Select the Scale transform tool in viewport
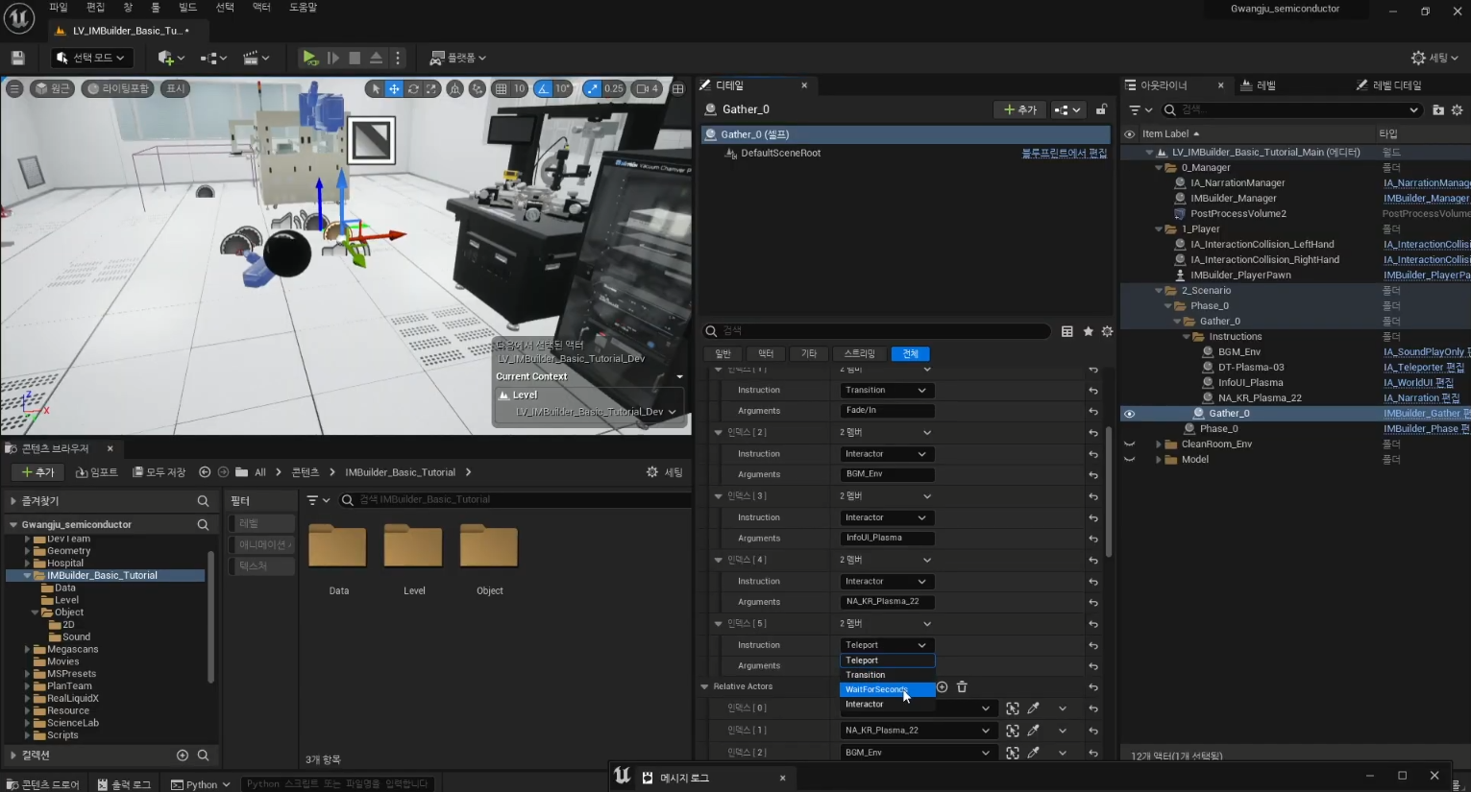 pos(432,88)
